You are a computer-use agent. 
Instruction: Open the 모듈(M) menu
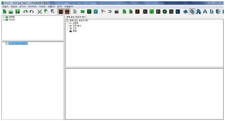click(x=51, y=6)
